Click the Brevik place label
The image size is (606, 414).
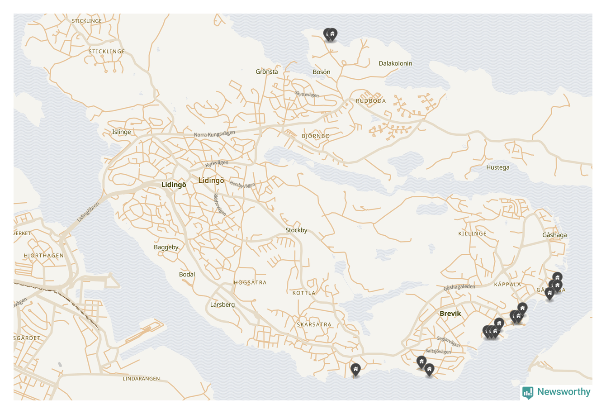pos(450,313)
